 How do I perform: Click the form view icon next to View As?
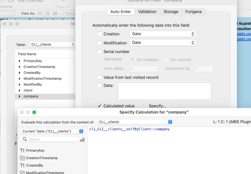(40, 13)
